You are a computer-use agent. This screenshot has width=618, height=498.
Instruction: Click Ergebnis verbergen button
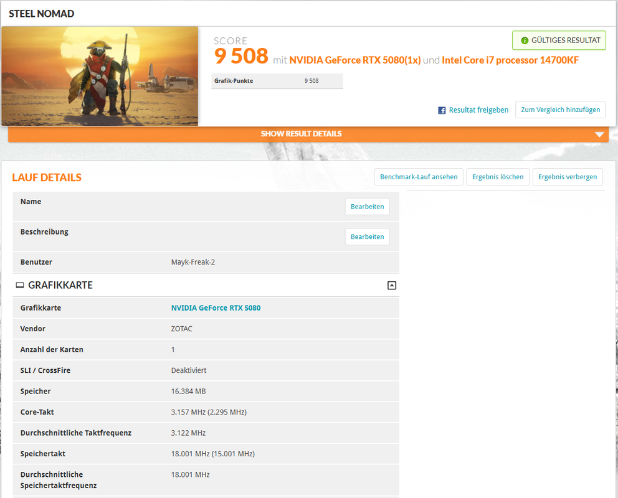pyautogui.click(x=568, y=177)
